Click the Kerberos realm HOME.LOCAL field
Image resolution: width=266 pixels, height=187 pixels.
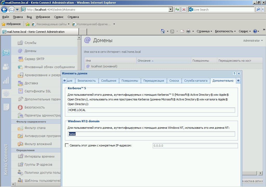click(151, 110)
